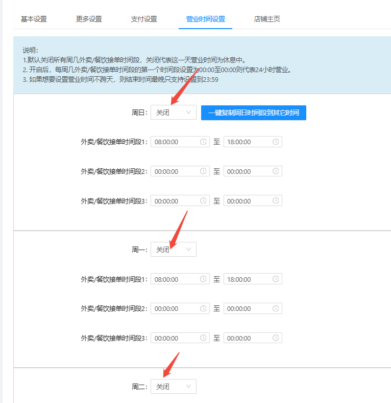Screen dimensions: 391x403
Task: Click clock icon in Monday period 3 start time
Action: tap(203, 338)
